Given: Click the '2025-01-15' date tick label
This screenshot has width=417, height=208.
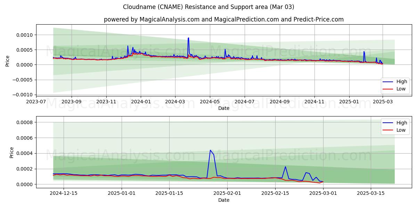Looking at the screenshot, I should pyautogui.click(x=169, y=193).
